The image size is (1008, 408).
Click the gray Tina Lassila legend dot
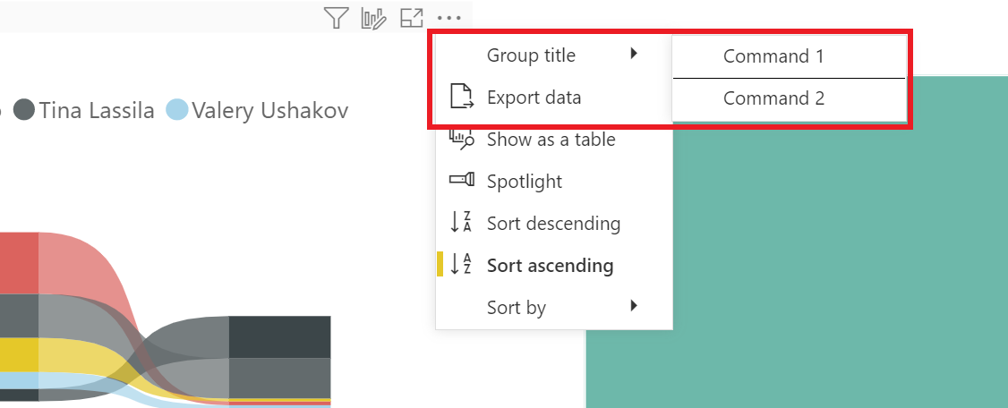24,110
